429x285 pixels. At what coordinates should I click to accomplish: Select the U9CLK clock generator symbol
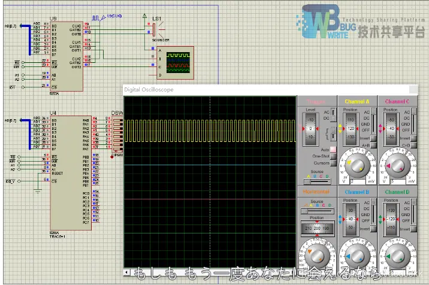tap(98, 19)
